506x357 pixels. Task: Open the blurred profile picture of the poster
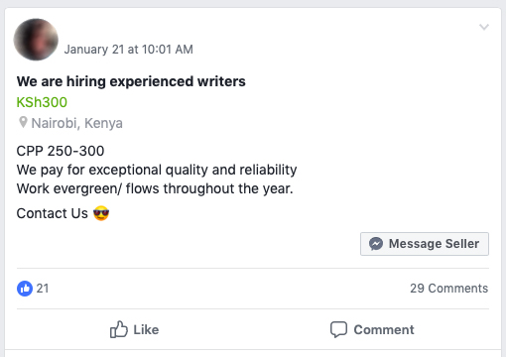[x=36, y=40]
